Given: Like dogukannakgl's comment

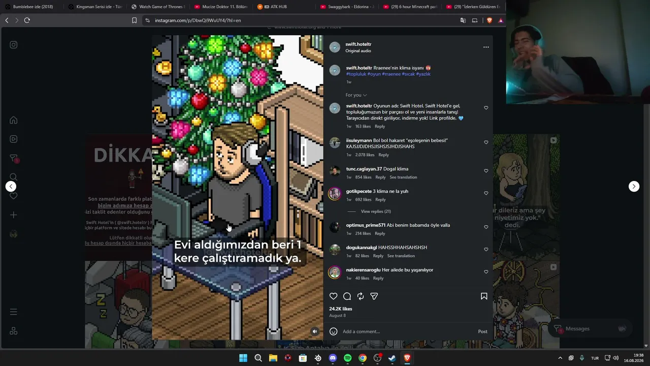Looking at the screenshot, I should coord(486,250).
